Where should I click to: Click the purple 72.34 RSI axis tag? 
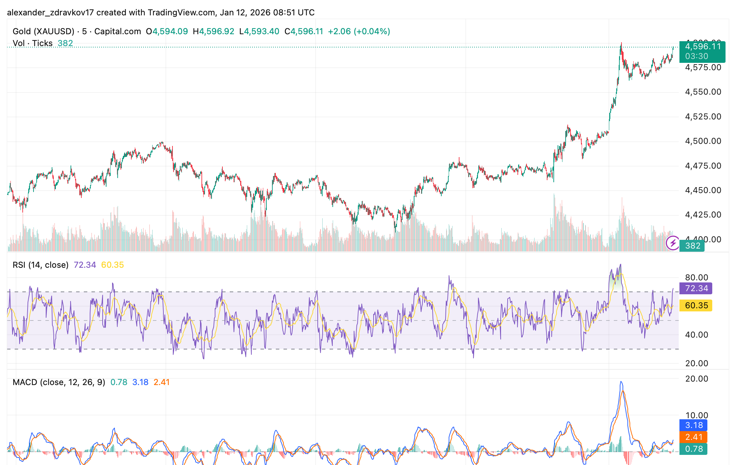point(696,288)
